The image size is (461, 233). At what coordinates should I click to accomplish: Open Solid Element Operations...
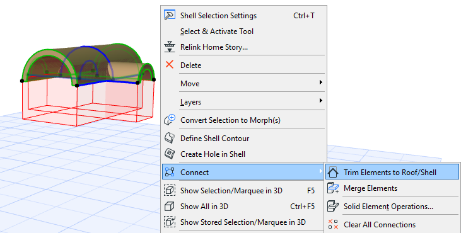[x=392, y=207]
